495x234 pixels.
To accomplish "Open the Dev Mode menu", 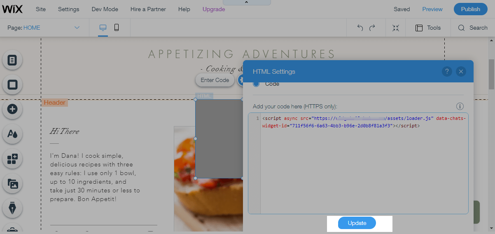I will 104,9.
